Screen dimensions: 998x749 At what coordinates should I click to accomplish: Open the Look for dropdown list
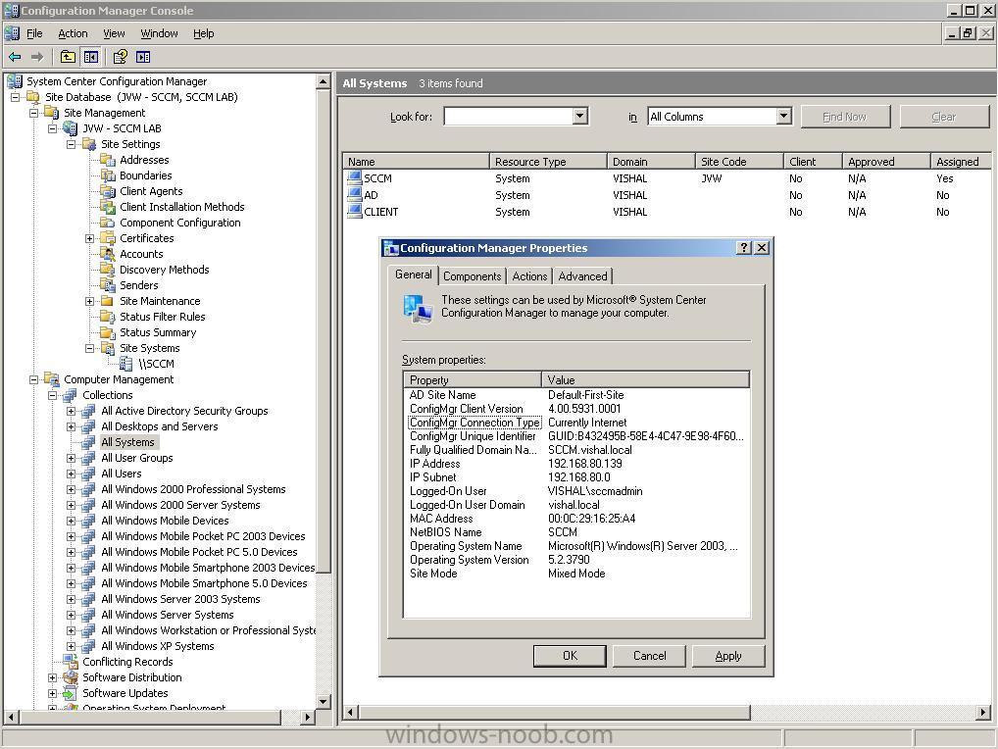click(579, 117)
